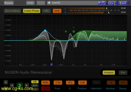131x92 pixels.
Task: Click the 50 frequency axis label
Action: [x=20, y=65]
